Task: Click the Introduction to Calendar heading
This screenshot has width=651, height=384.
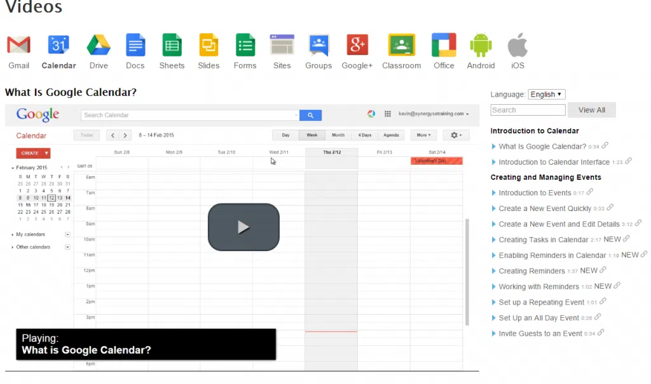Action: (534, 131)
